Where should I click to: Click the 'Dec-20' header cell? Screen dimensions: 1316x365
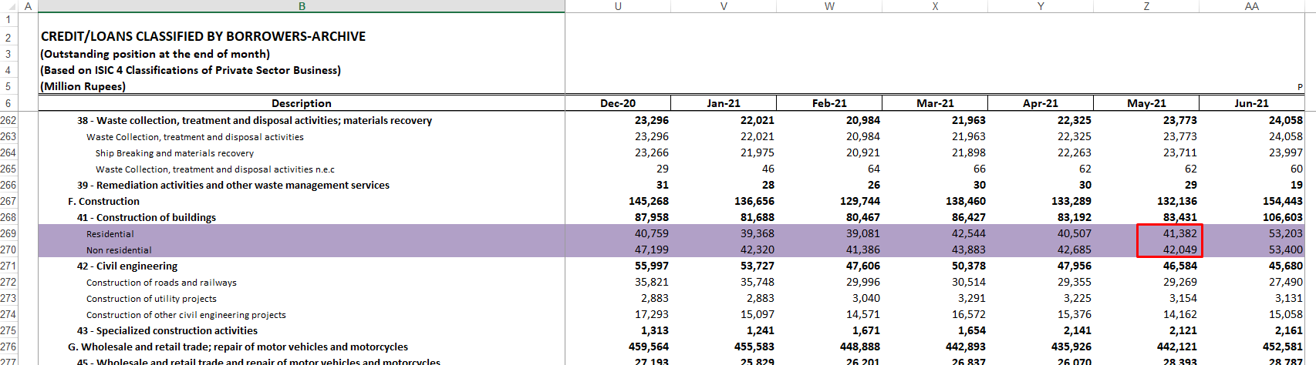[x=618, y=103]
